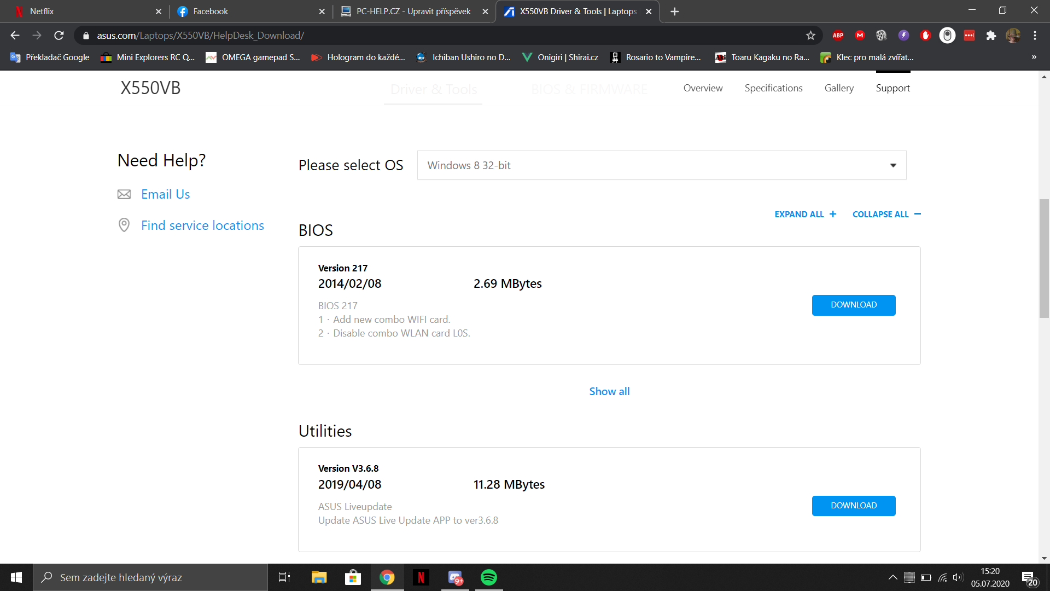The width and height of the screenshot is (1050, 591).
Task: Expand all driver sections
Action: [x=805, y=215]
